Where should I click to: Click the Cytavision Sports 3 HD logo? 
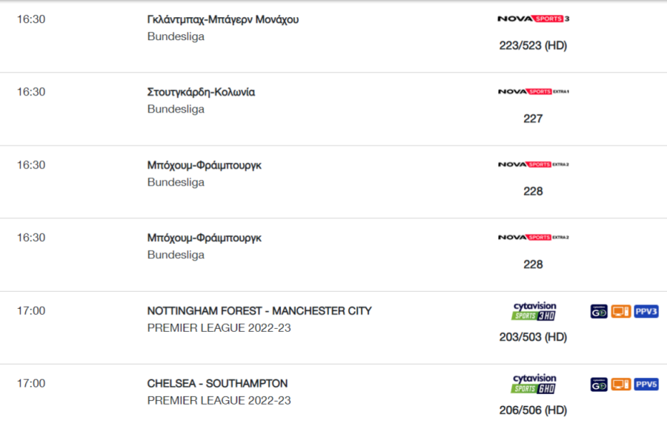(x=534, y=311)
